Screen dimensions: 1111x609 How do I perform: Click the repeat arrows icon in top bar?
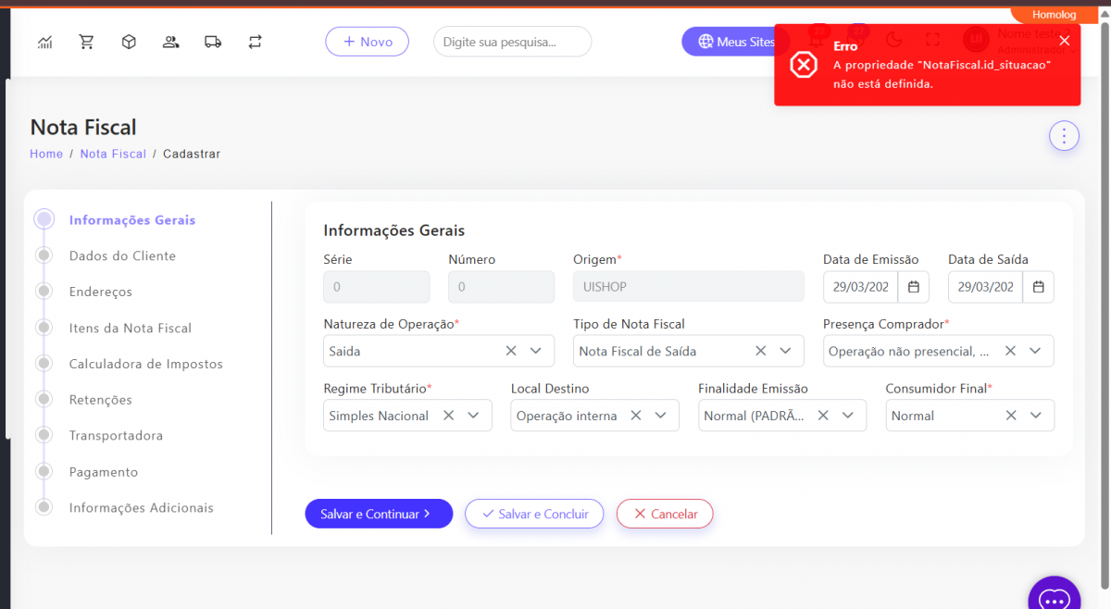[256, 42]
